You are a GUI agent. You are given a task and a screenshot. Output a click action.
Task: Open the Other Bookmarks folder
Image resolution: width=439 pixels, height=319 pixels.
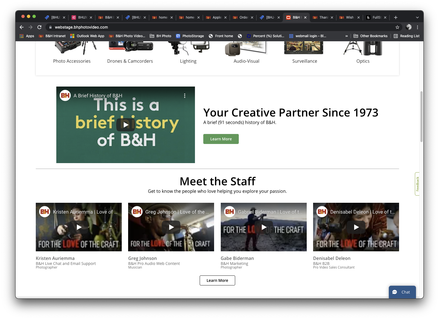371,36
